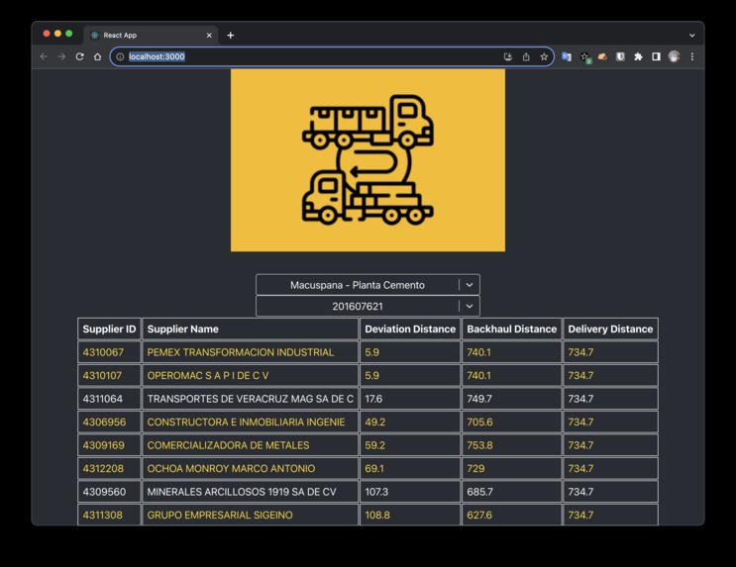Viewport: 736px width, 567px height.
Task: Click backhaul value 753.8
Action: [x=479, y=445]
